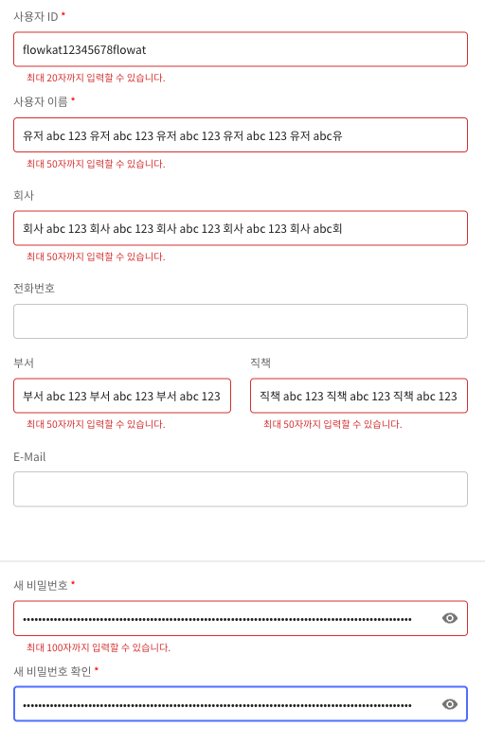
Task: Click the 사용자 이름 label text
Action: point(41,102)
